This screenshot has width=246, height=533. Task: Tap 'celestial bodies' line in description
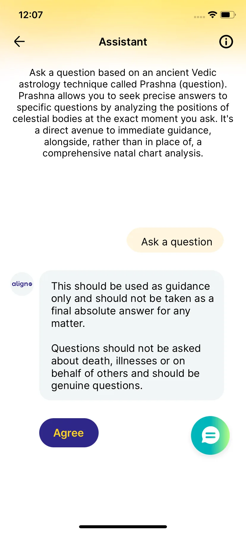point(123,119)
